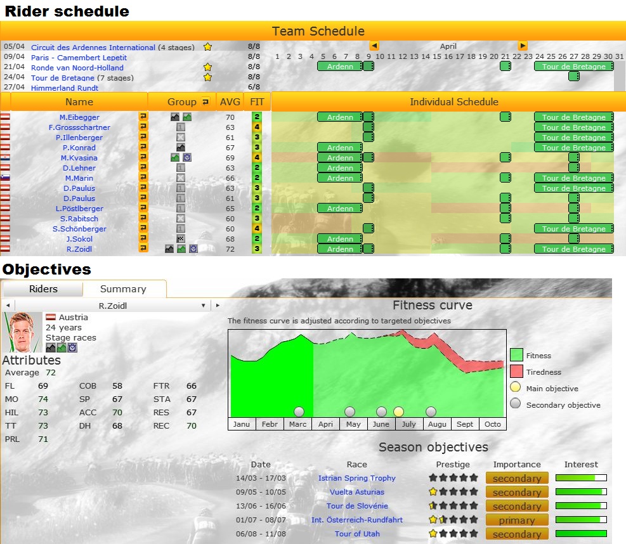The height and width of the screenshot is (544, 626).
Task: Select the Summary tab
Action: click(123, 289)
